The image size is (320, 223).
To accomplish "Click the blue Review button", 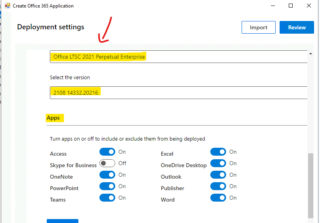I will (x=297, y=27).
